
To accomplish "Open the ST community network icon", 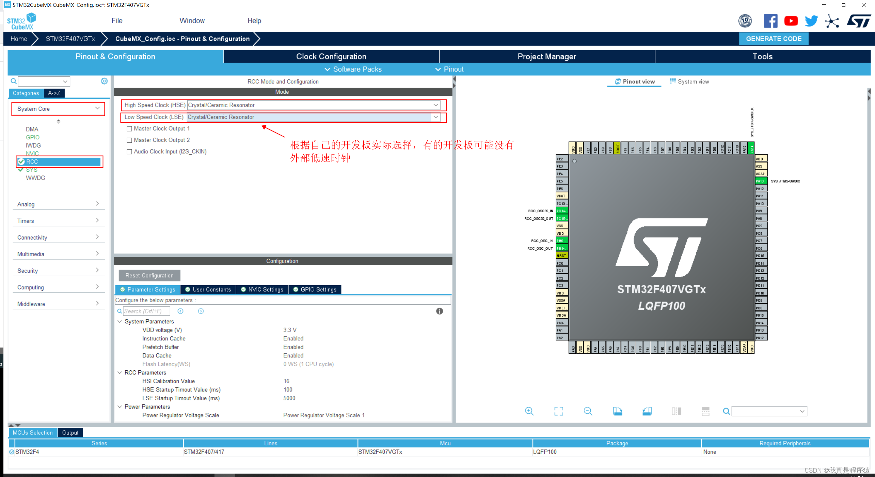I will point(832,21).
